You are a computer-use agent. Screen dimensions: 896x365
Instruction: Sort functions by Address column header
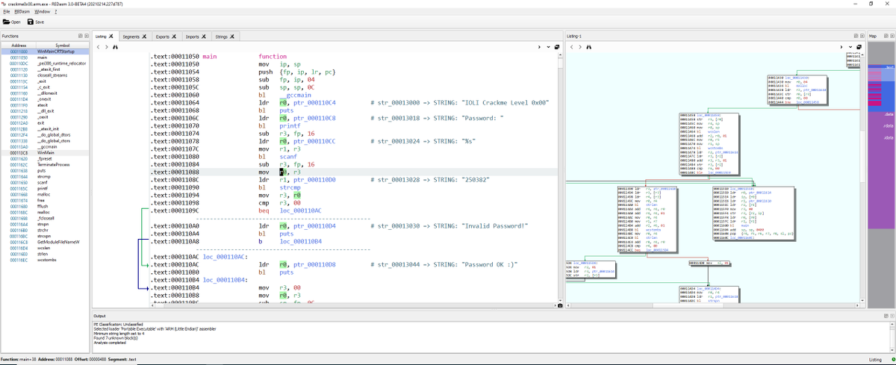pyautogui.click(x=19, y=45)
